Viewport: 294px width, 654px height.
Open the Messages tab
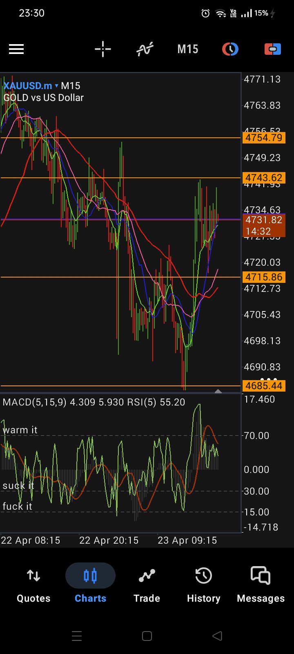click(x=261, y=584)
